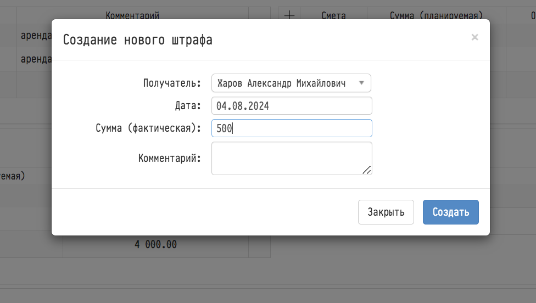Click the Сумма (фактическая): label
This screenshot has width=536, height=303.
148,128
